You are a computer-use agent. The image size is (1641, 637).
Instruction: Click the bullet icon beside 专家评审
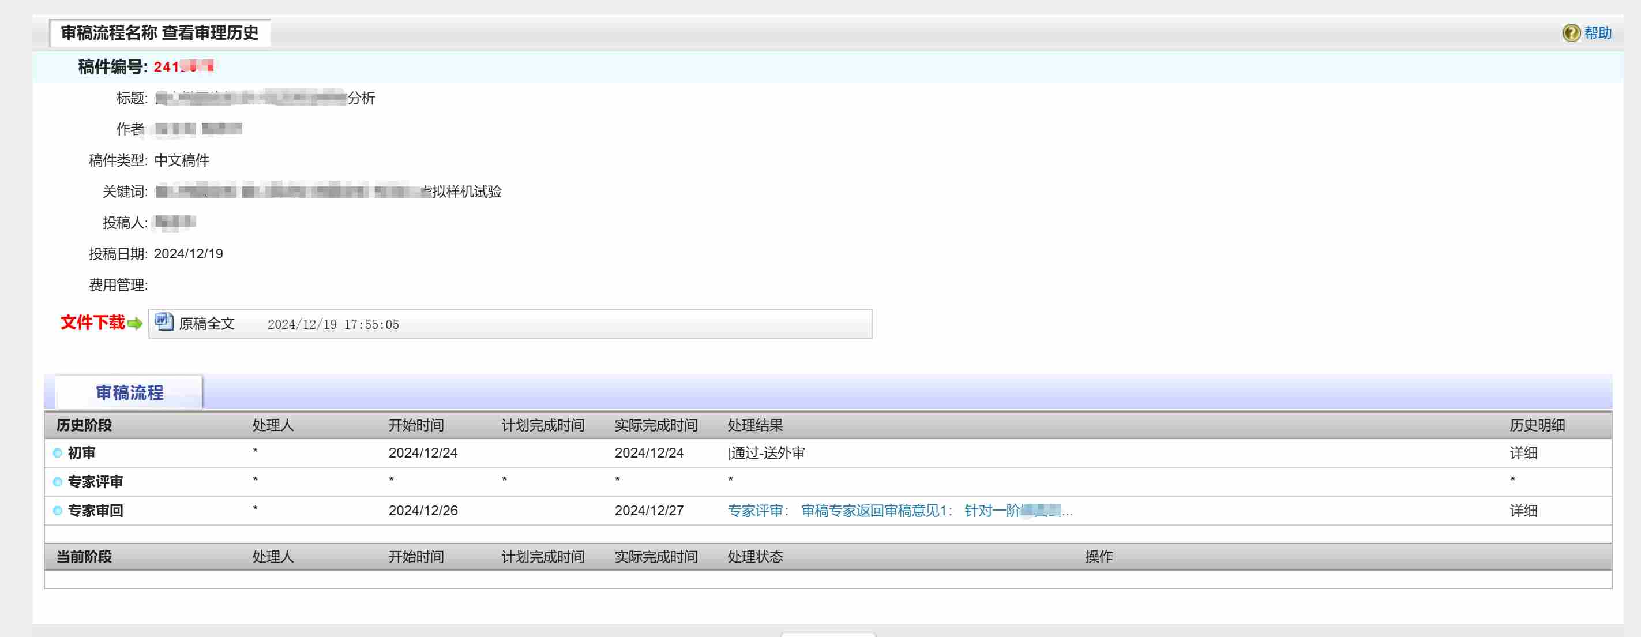click(x=58, y=482)
